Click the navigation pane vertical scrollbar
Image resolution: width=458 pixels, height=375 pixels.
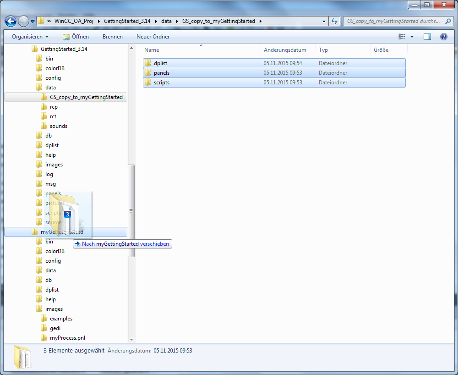131,211
